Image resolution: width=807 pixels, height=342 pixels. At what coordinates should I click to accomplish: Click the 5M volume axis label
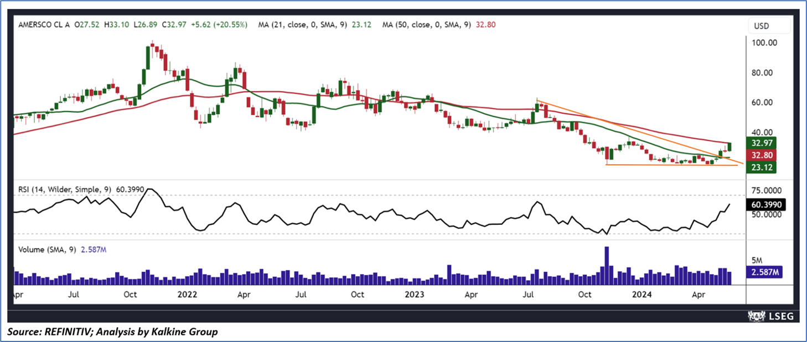pyautogui.click(x=757, y=260)
